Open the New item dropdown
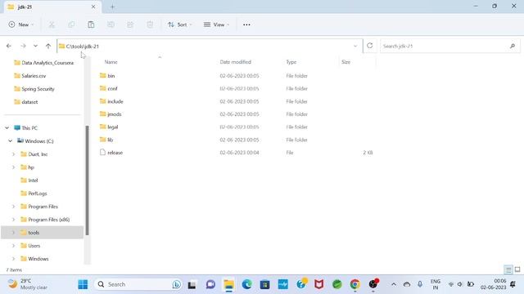Screen dimensions: 524x294 [x=21, y=24]
